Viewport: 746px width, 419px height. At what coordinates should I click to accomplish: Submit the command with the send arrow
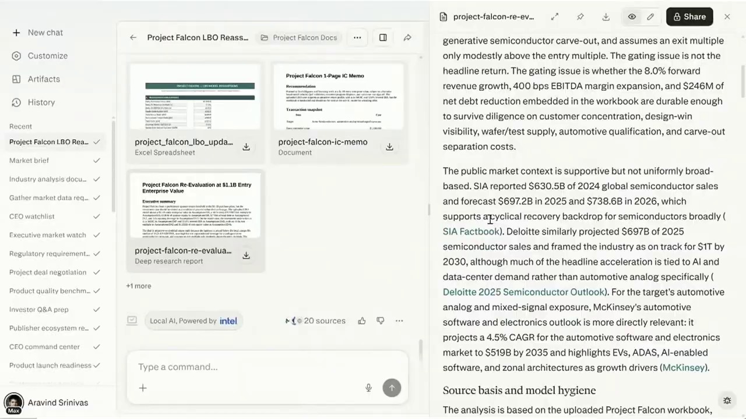point(392,388)
